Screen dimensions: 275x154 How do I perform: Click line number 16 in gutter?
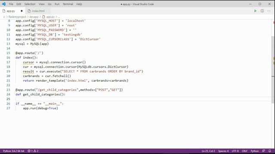[8, 57]
